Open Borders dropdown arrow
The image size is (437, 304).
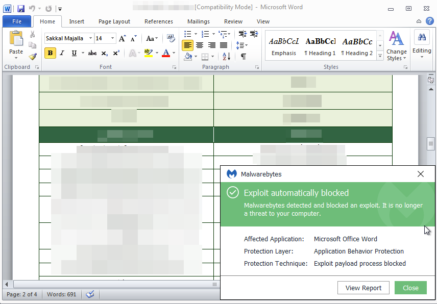[x=213, y=57]
